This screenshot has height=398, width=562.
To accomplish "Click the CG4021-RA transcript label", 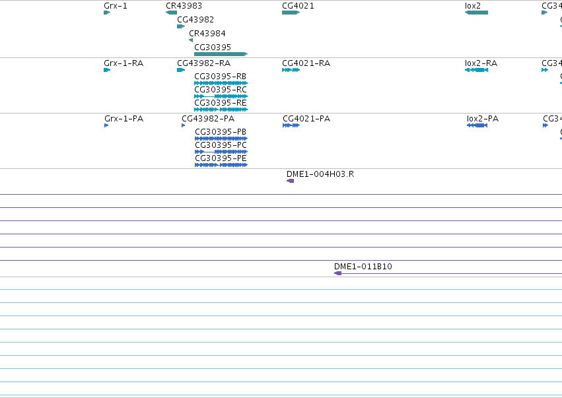I will [306, 63].
